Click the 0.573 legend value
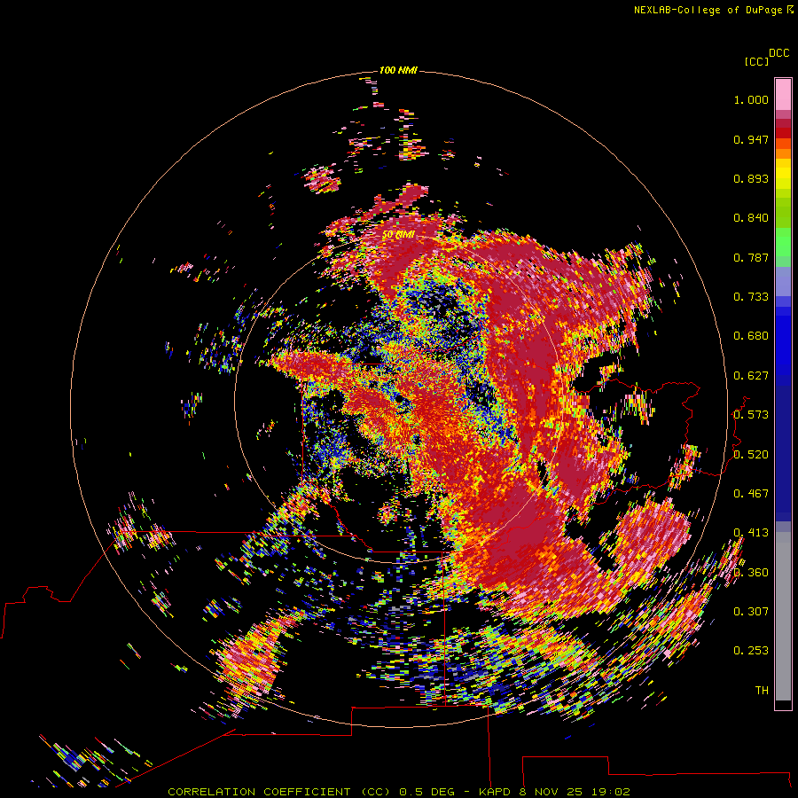The image size is (798, 798). pos(751,415)
